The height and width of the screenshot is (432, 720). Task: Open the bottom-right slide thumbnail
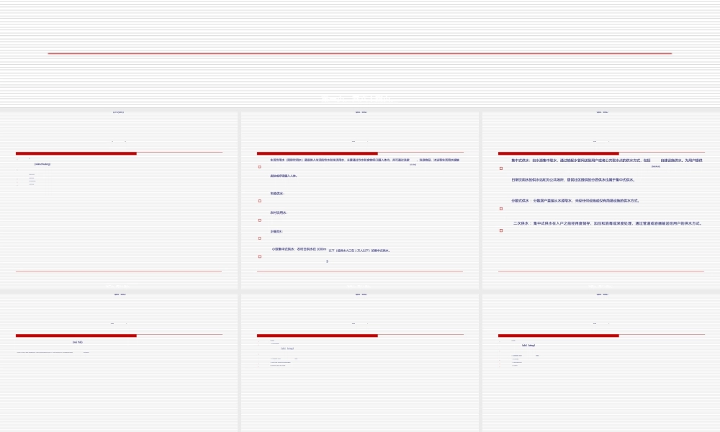coord(601,360)
